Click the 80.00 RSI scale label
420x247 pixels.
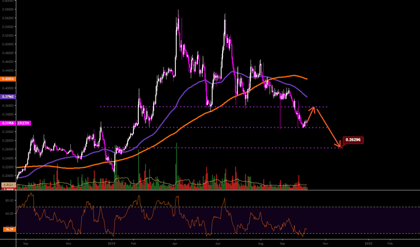(x=9, y=201)
